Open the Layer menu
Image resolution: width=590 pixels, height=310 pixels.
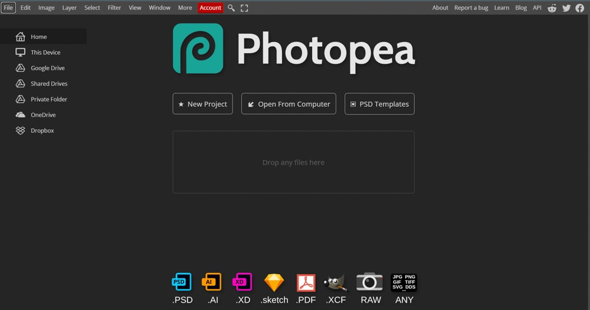[x=69, y=8]
